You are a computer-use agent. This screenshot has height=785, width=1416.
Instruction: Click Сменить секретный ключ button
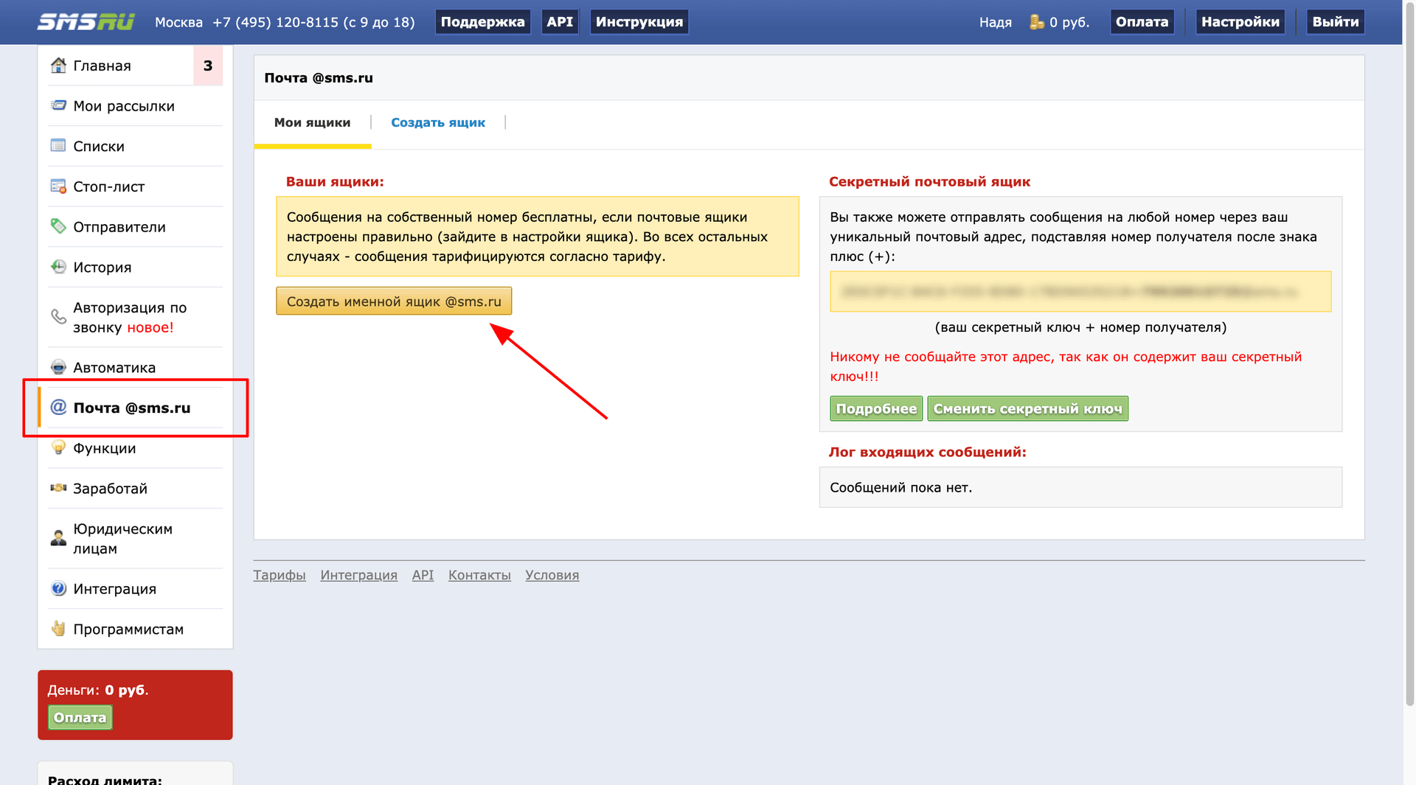(1027, 408)
